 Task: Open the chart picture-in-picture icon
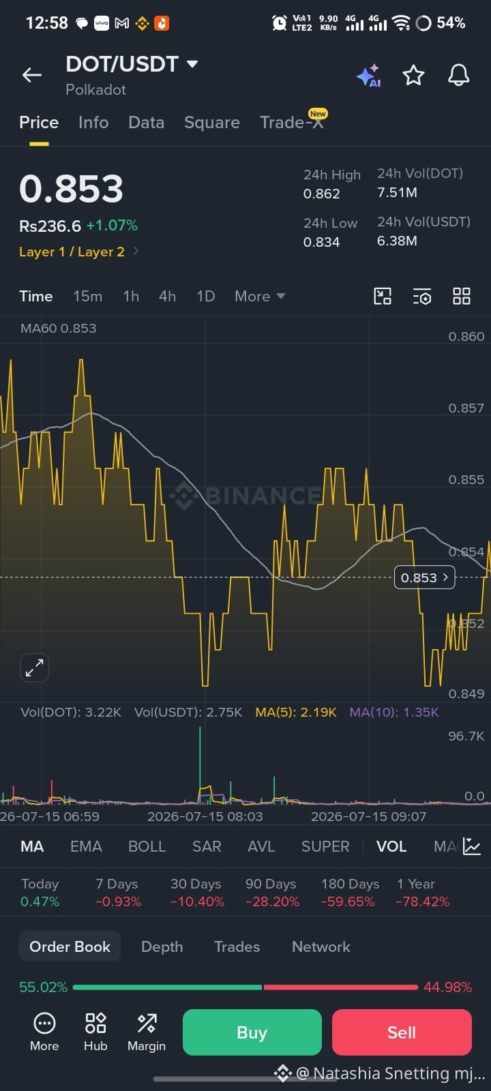(x=383, y=296)
